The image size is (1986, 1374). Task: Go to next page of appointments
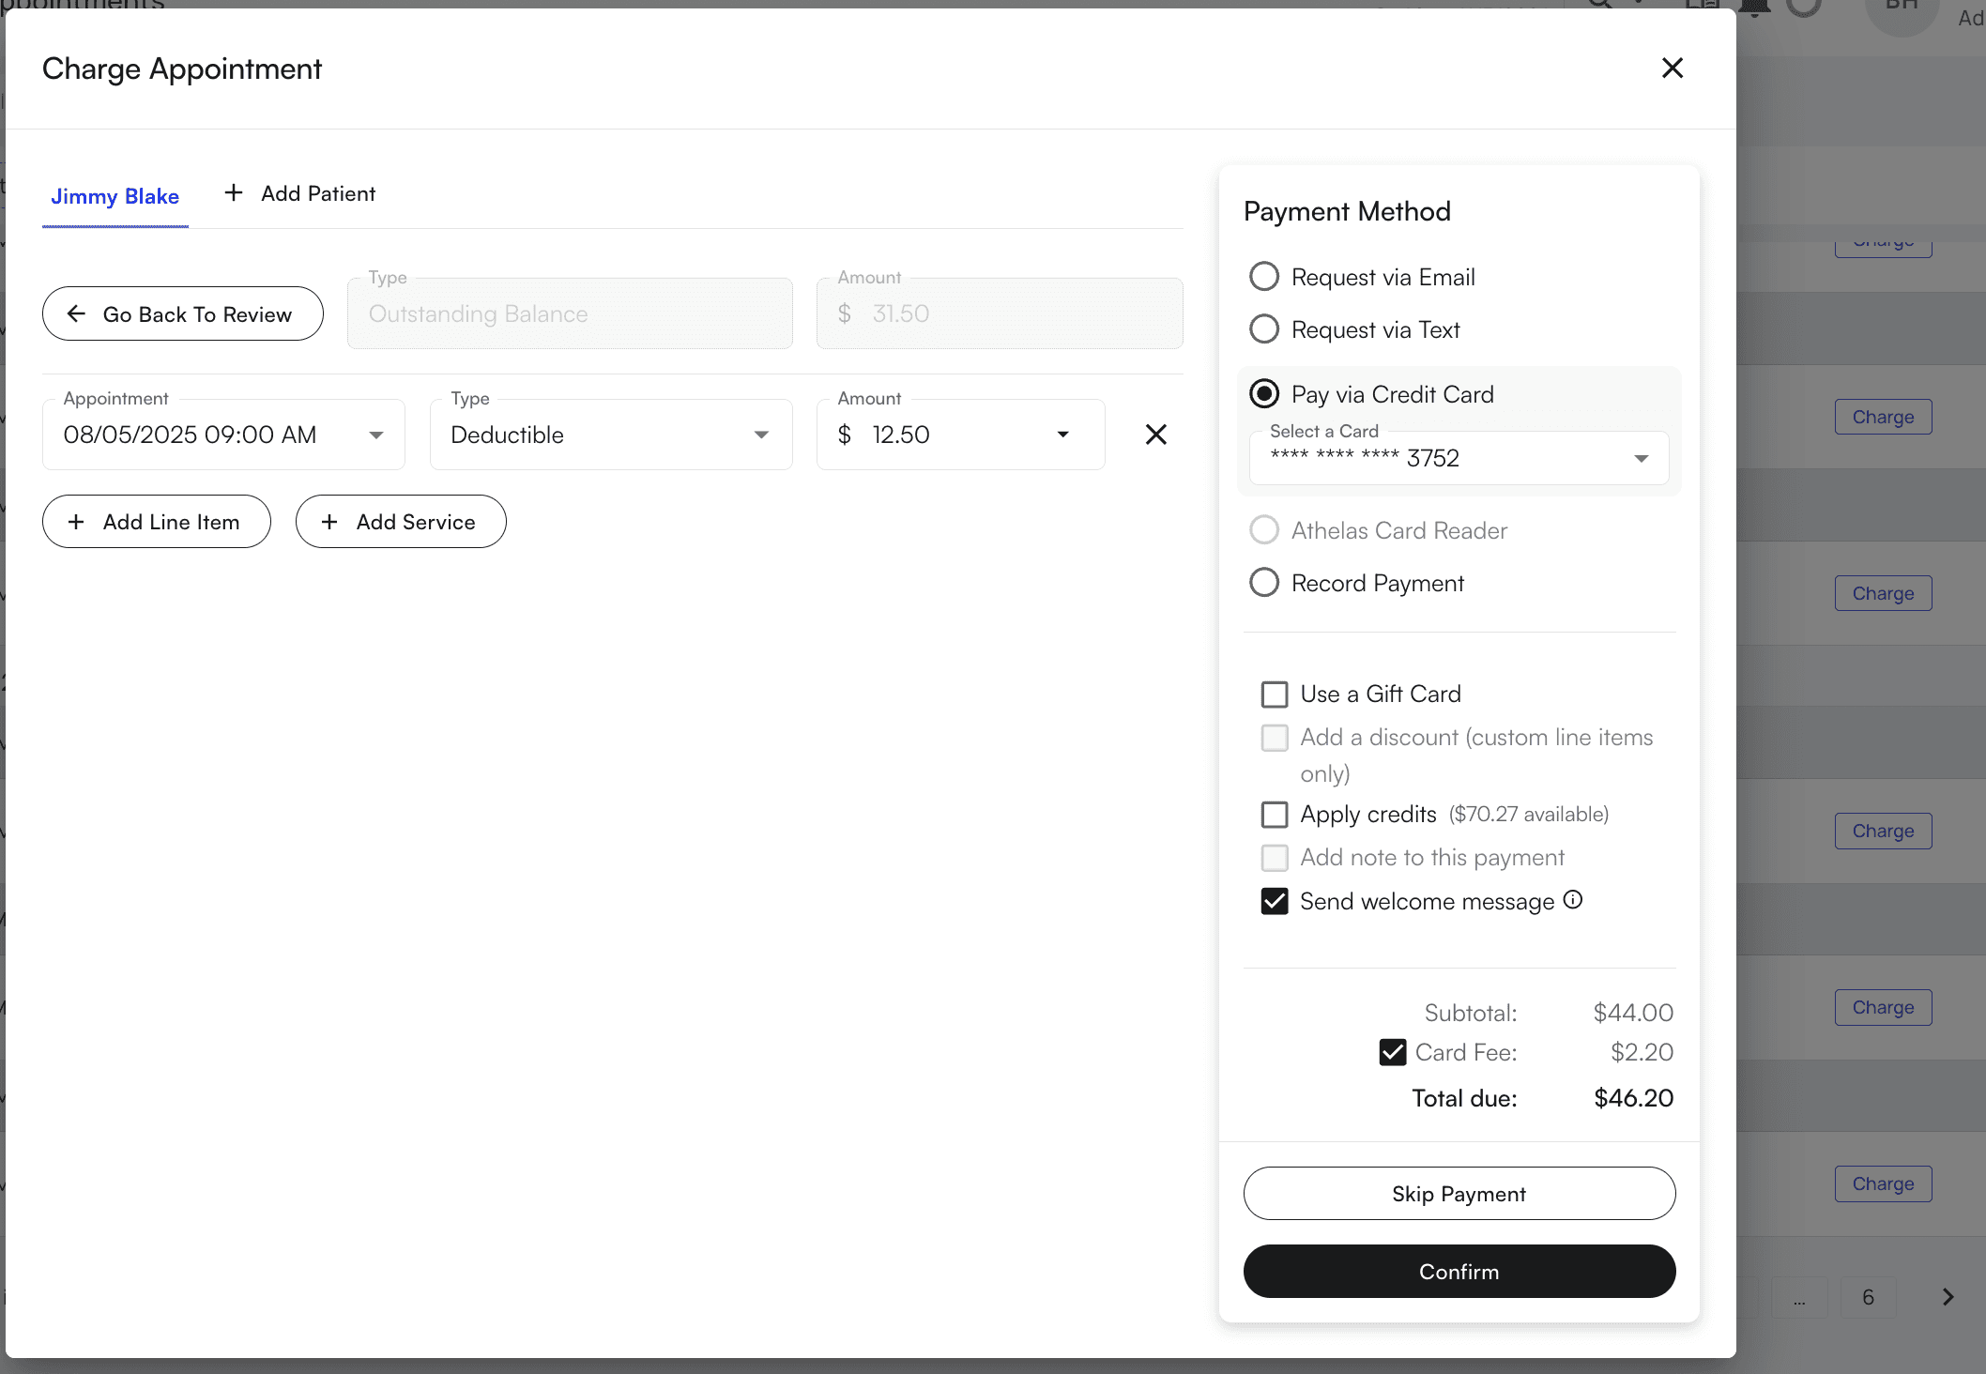(1948, 1297)
